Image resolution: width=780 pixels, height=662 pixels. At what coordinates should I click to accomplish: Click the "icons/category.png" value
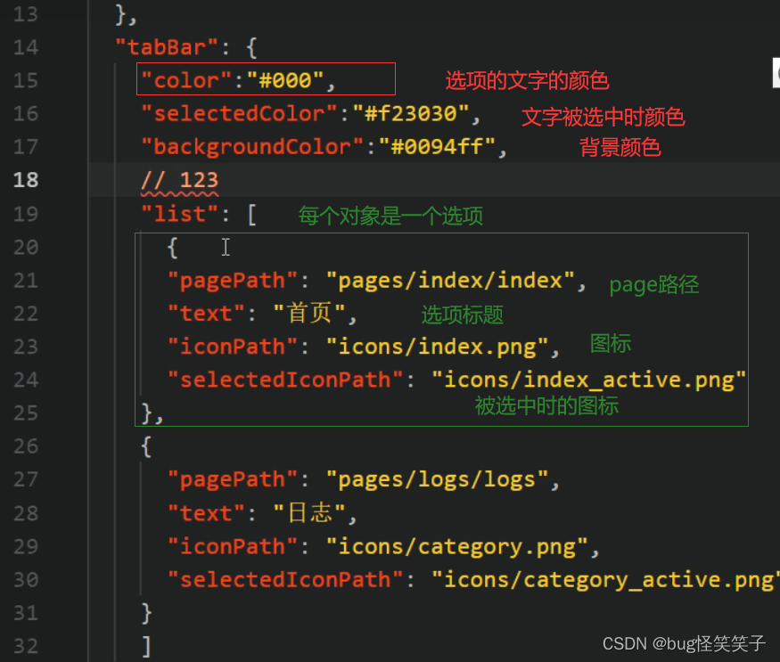click(x=457, y=546)
